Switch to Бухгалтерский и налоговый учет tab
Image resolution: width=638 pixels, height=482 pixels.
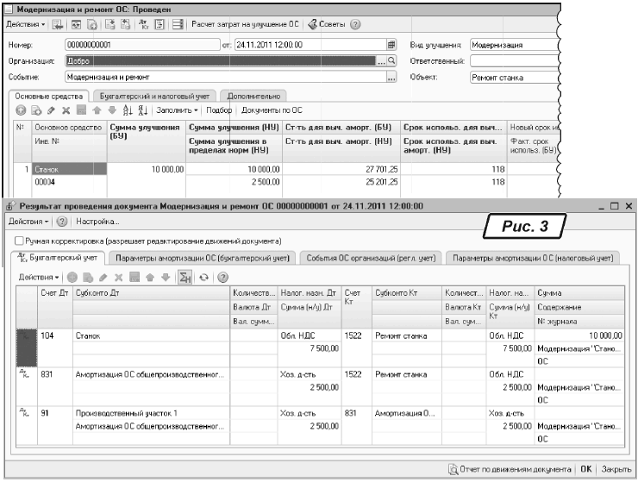click(155, 95)
